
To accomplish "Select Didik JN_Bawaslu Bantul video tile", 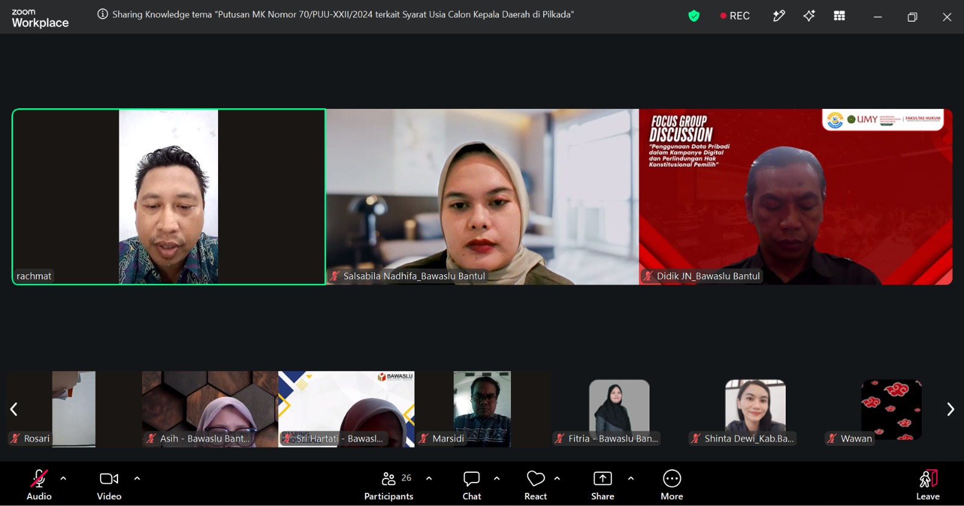I will (x=796, y=197).
